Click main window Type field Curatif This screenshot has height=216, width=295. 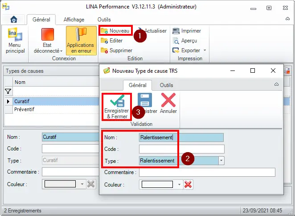(x=70, y=160)
